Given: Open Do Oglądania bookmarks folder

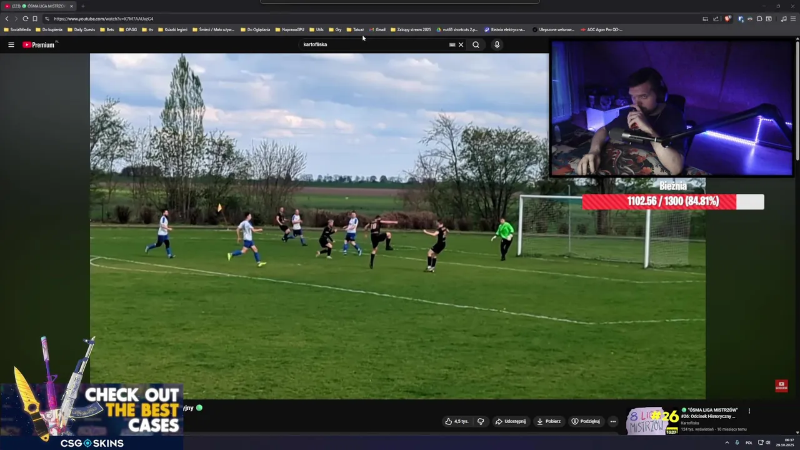Looking at the screenshot, I should (255, 29).
